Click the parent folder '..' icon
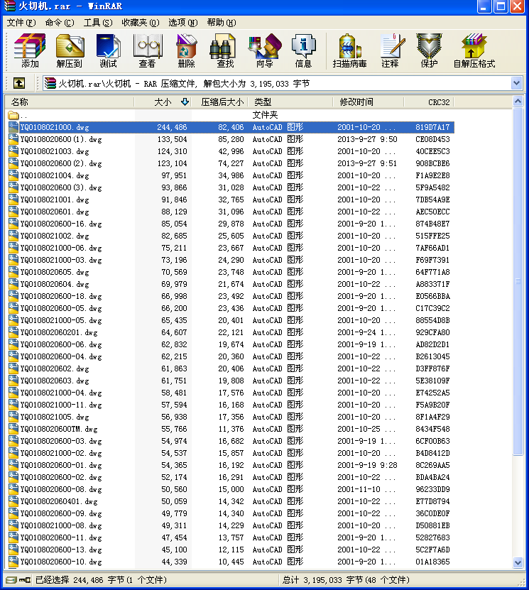The height and width of the screenshot is (590, 529). (x=13, y=115)
